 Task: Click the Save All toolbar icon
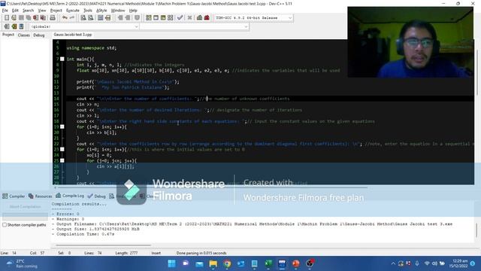[x=29, y=18]
